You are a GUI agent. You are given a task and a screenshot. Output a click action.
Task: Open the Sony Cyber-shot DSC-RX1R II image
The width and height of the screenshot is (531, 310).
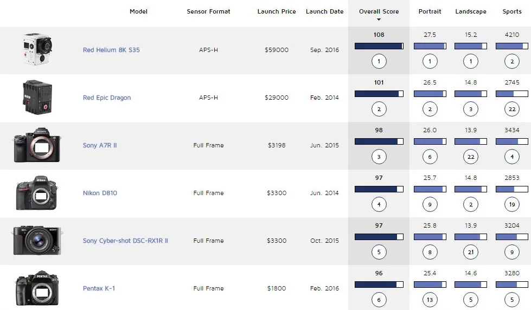pyautogui.click(x=37, y=241)
